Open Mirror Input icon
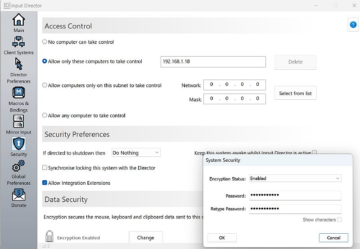 pos(18,121)
